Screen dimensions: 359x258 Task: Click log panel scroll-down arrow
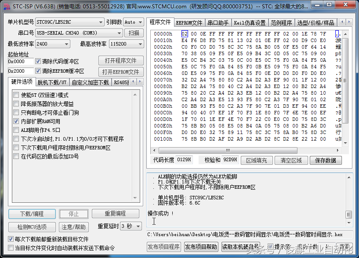coord(349,223)
